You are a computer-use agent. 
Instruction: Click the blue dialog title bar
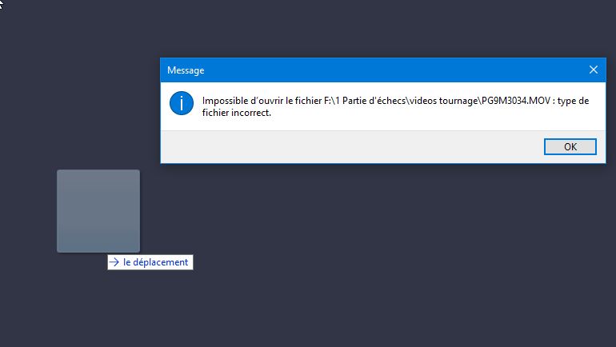coord(384,70)
